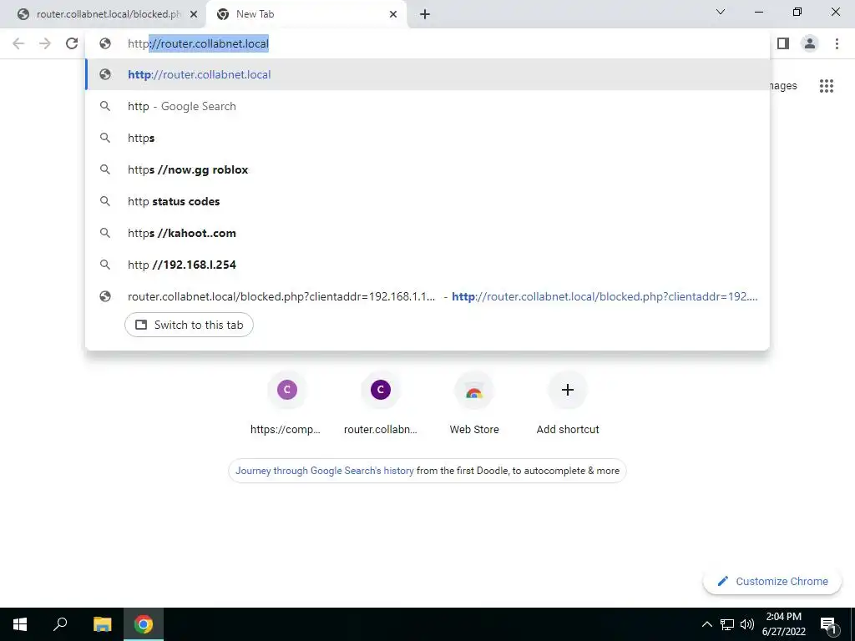Click the address bar URL text

pyautogui.click(x=198, y=43)
